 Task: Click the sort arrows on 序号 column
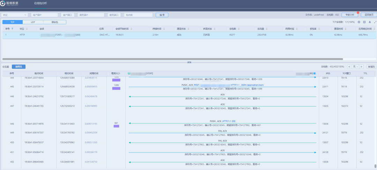13,29
